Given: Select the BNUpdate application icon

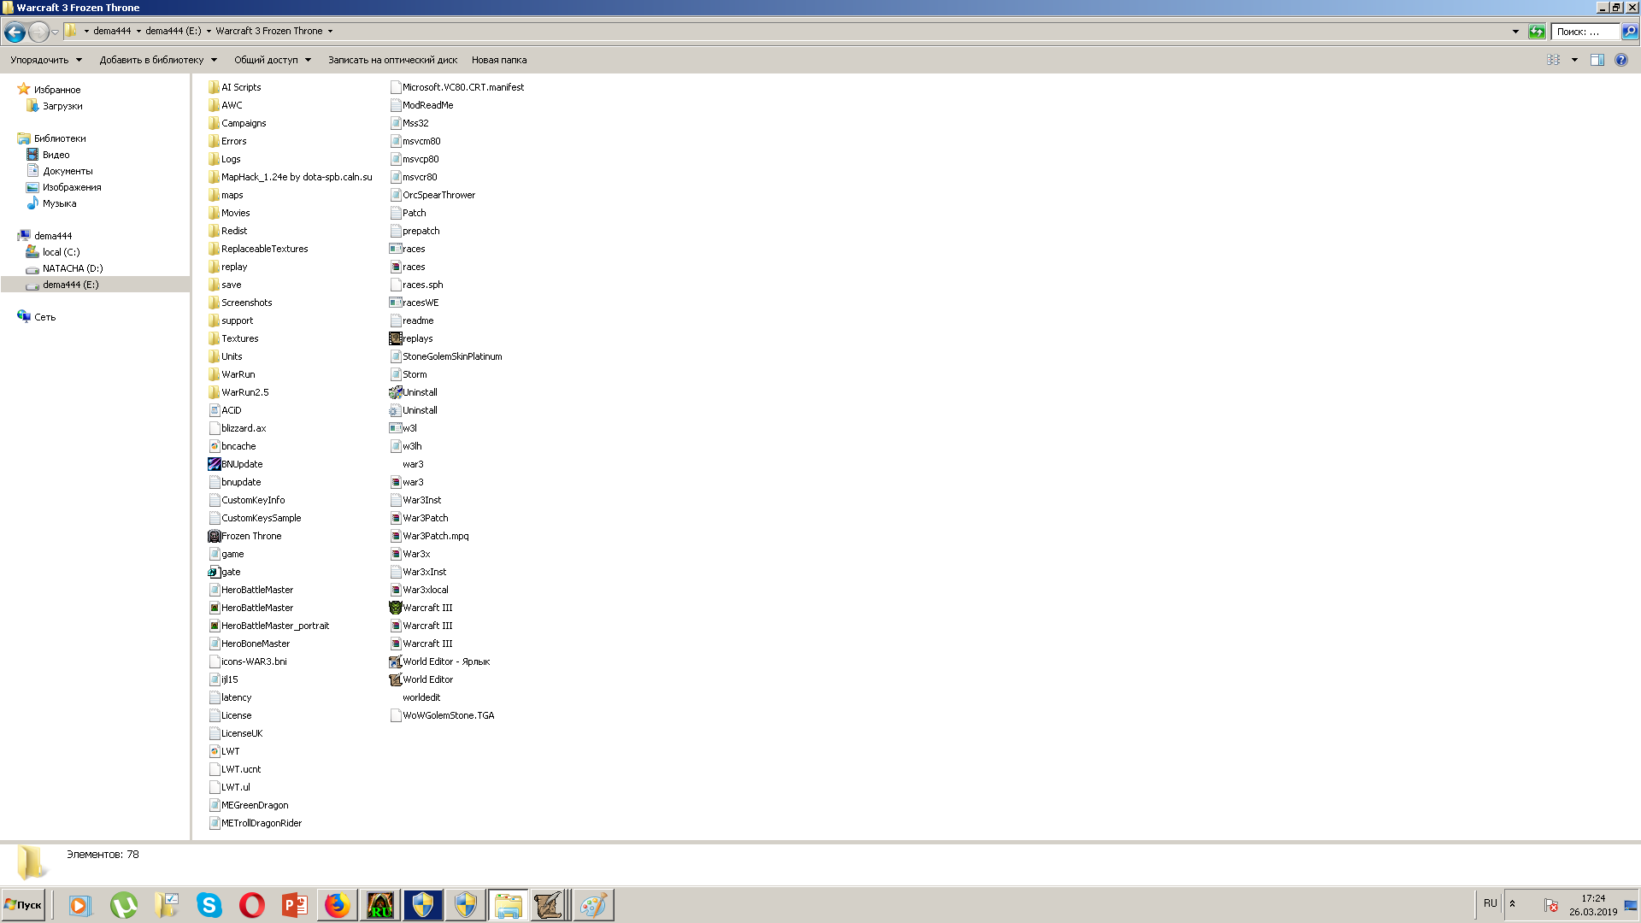Looking at the screenshot, I should pos(241,464).
